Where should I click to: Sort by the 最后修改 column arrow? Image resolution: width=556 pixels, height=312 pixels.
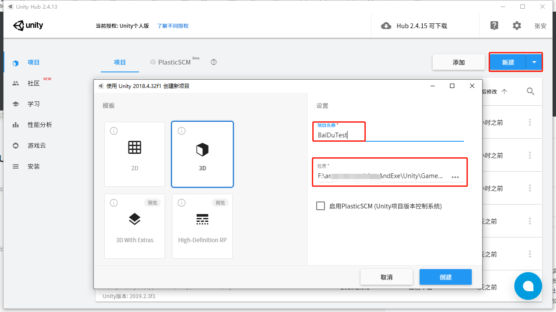[504, 91]
